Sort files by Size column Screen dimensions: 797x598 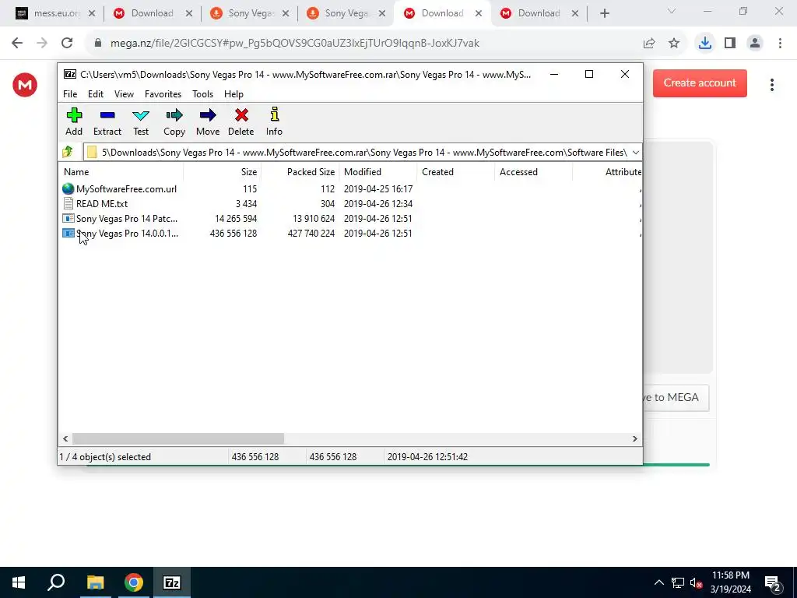[222, 172]
